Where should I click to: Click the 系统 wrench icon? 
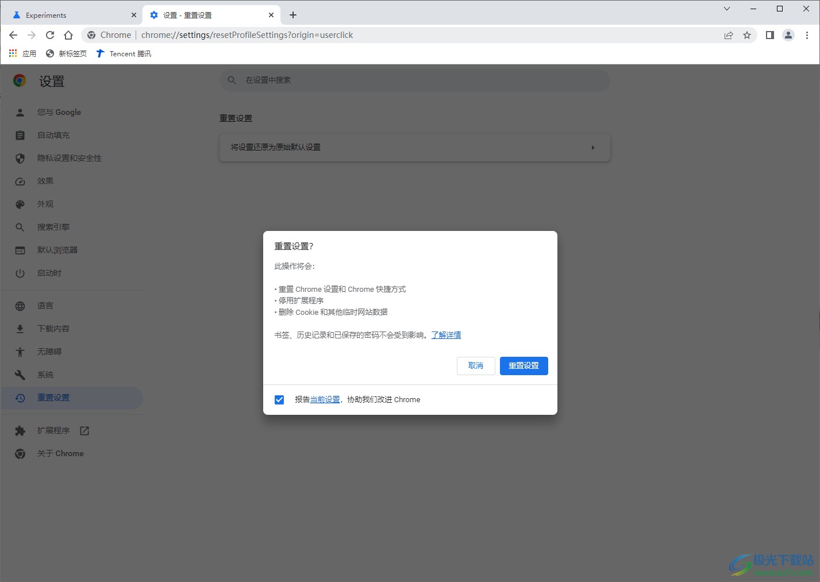[x=20, y=375]
